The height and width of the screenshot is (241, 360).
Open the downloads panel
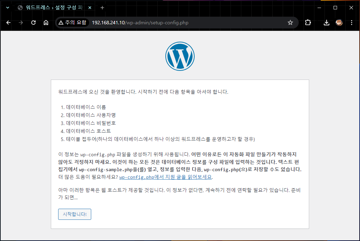coord(327,23)
